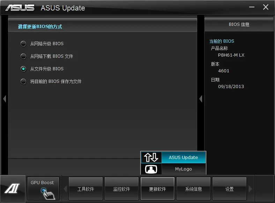
Task: Click the ASUS Update title text
Action: tap(63, 8)
